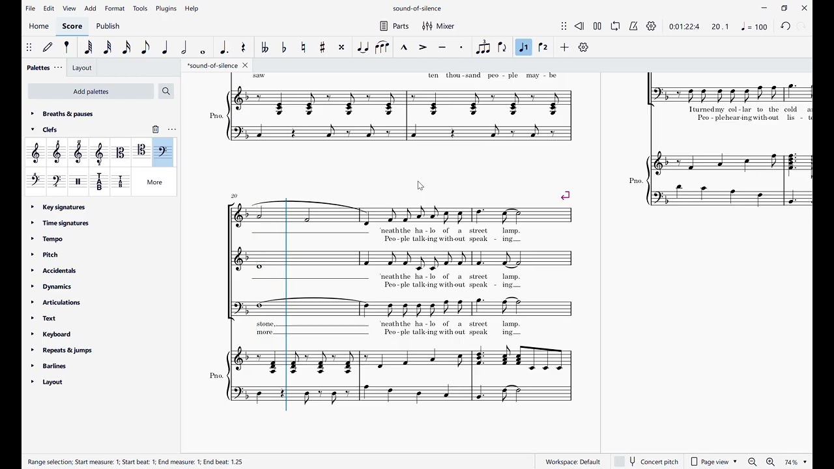Open the Mixer panel
This screenshot has height=469, width=834.
pos(438,27)
